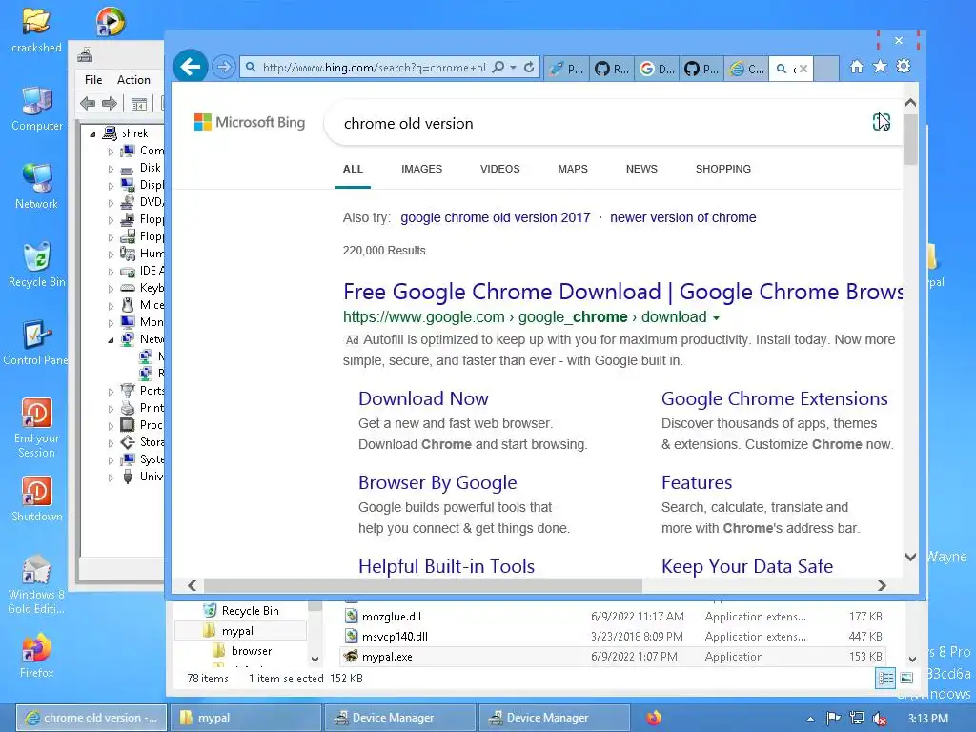Expand the Disk drives node
Screen dimensions: 976x732
point(111,169)
